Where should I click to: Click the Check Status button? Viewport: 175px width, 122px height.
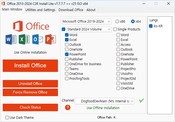(30, 107)
